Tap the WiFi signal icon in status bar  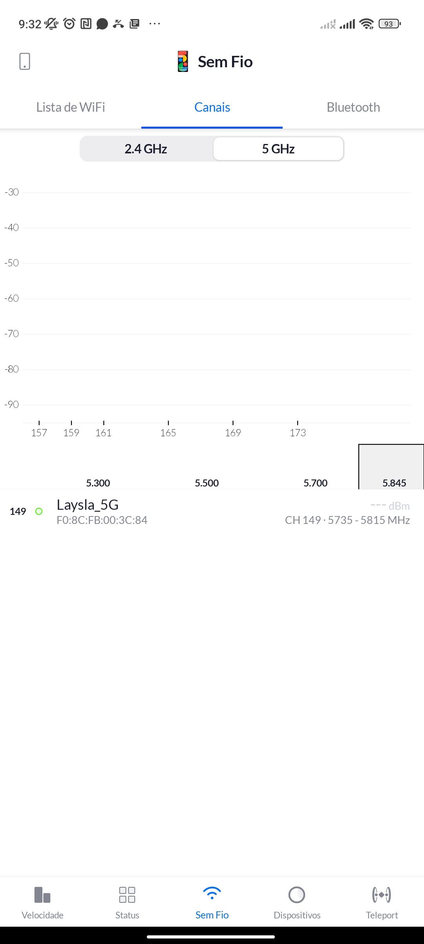[367, 24]
